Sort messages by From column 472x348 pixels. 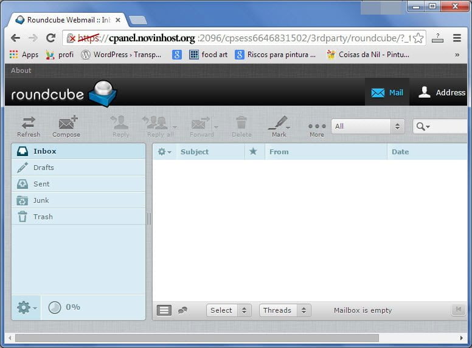tap(325, 152)
